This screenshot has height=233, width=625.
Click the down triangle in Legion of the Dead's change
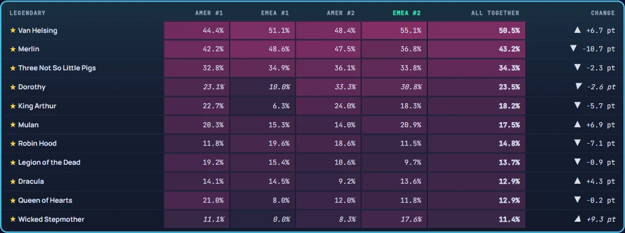point(577,162)
